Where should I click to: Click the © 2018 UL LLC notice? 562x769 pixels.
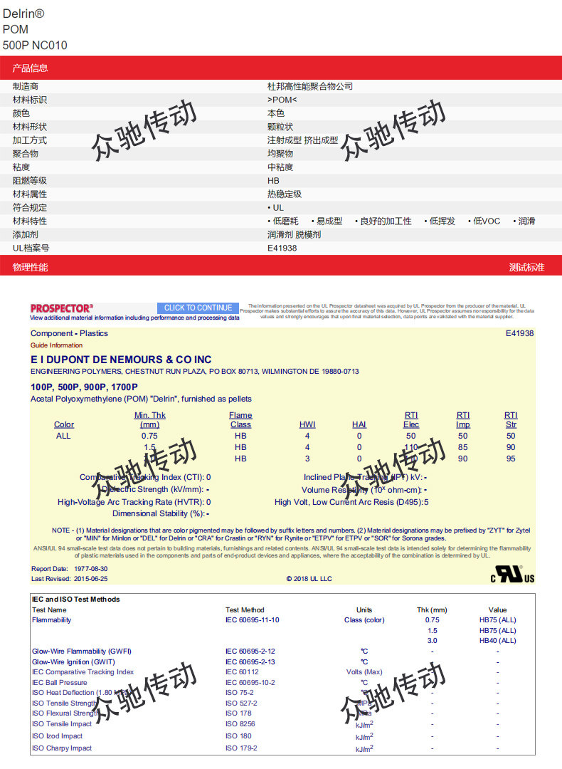(x=309, y=579)
